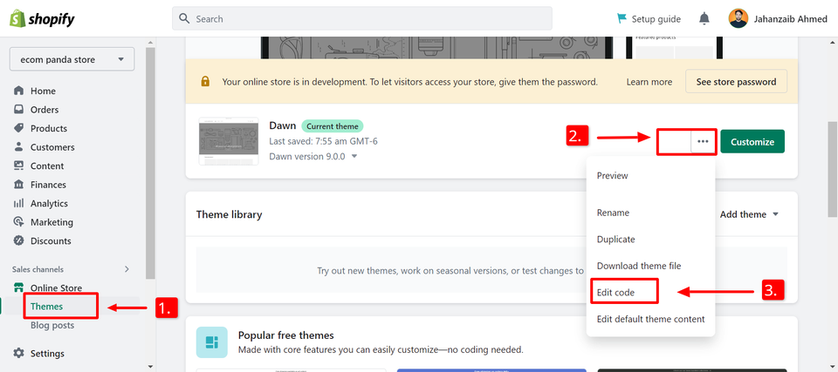Click the Settings gear icon
Image resolution: width=838 pixels, height=372 pixels.
(x=18, y=354)
